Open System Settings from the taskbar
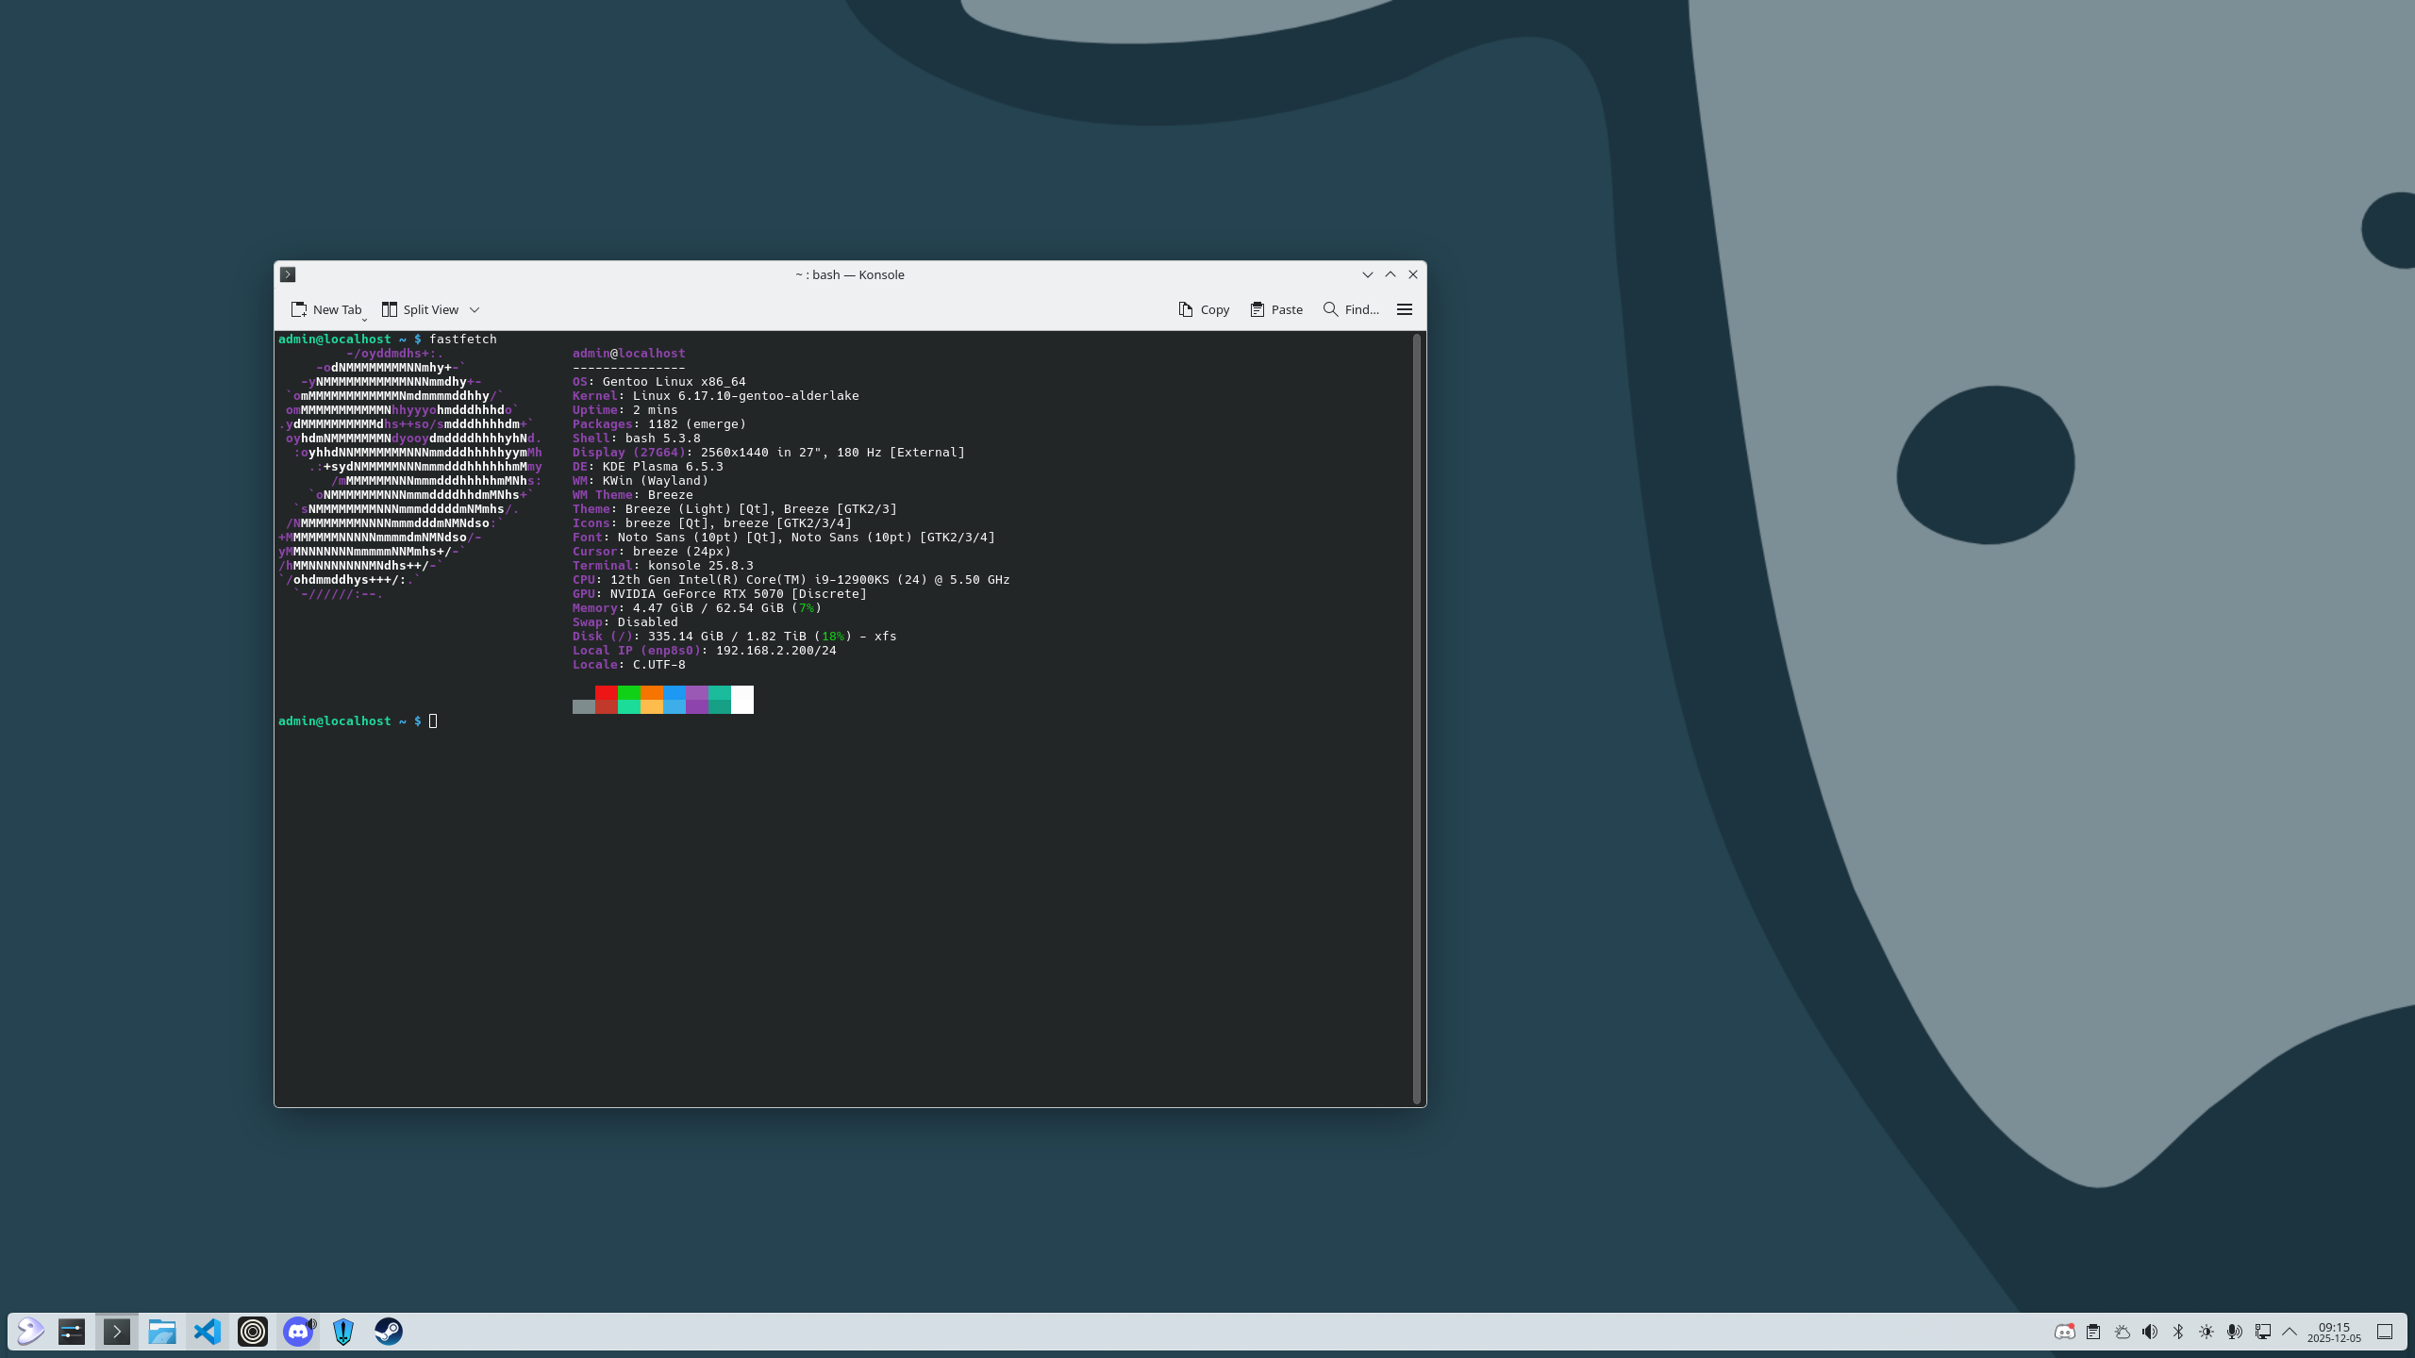The height and width of the screenshot is (1358, 2415). point(72,1331)
